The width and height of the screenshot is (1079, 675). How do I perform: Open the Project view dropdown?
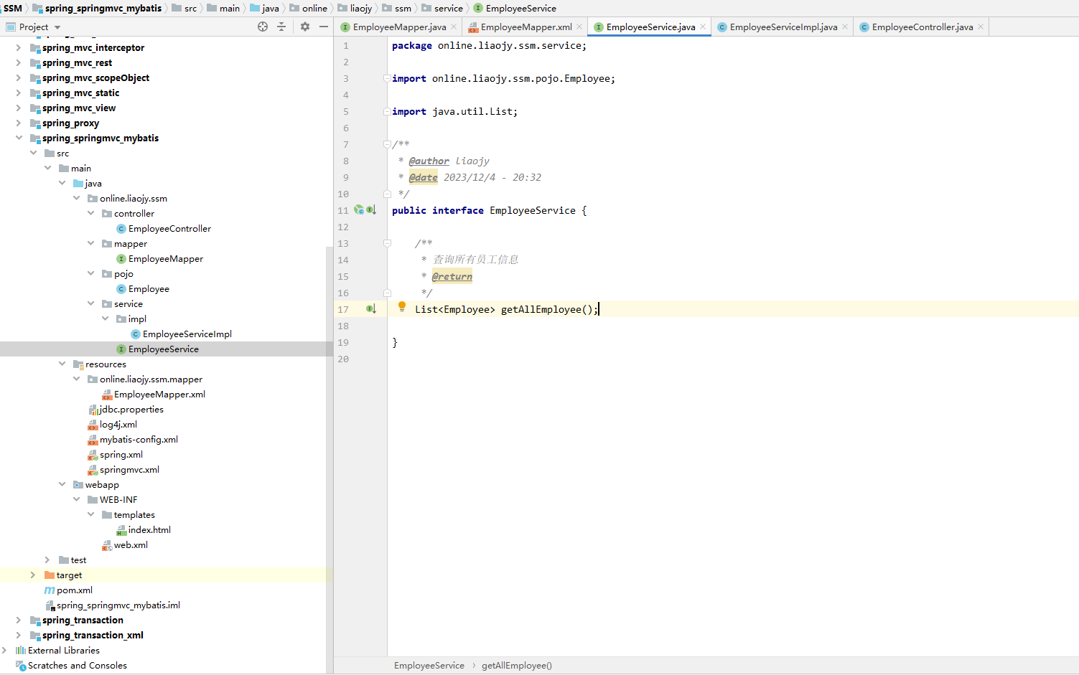(57, 27)
